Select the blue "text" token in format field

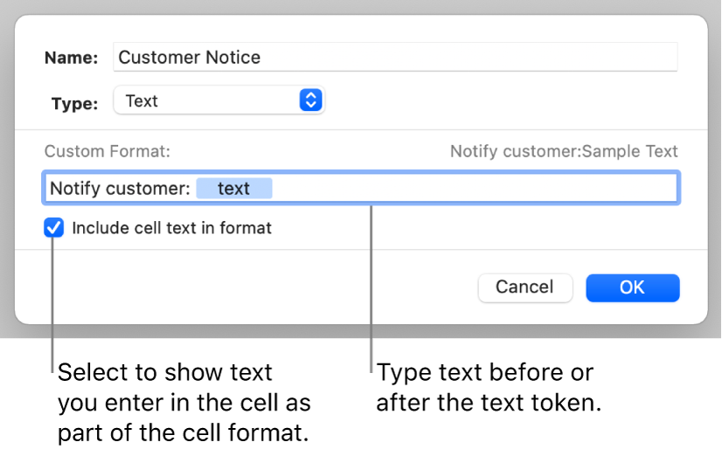tap(233, 189)
